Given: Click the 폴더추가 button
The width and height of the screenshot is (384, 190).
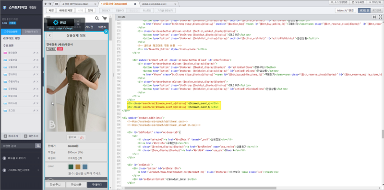Looking at the screenshot, I should point(11,136).
